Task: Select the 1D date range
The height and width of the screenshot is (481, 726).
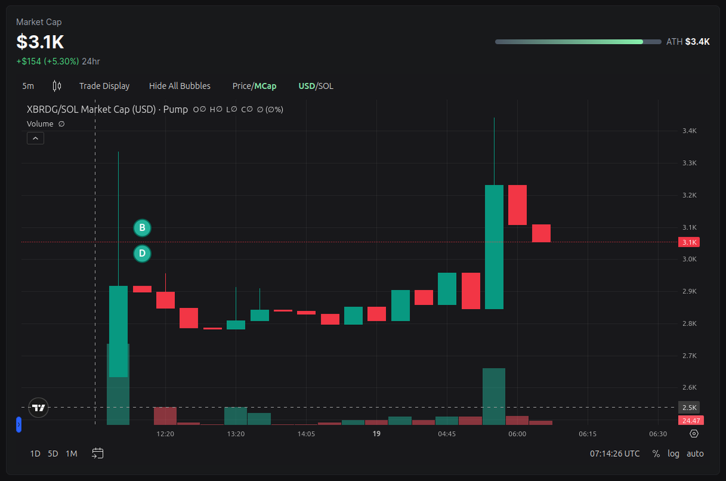Action: click(35, 453)
